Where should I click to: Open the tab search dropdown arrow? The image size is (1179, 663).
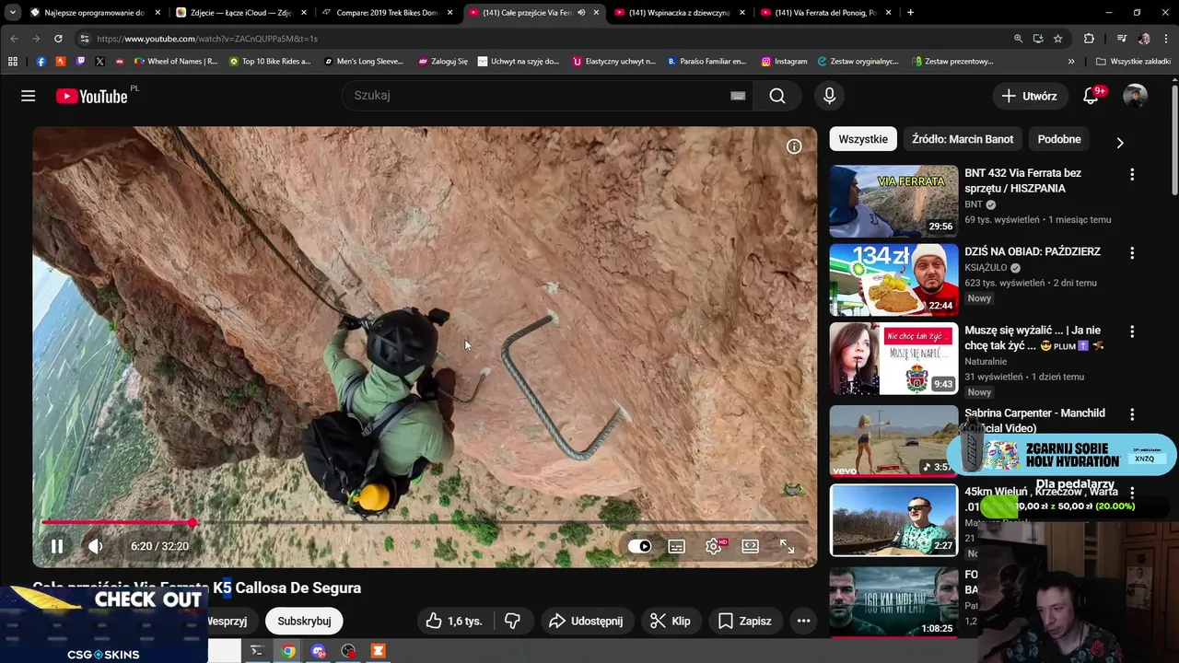click(12, 12)
